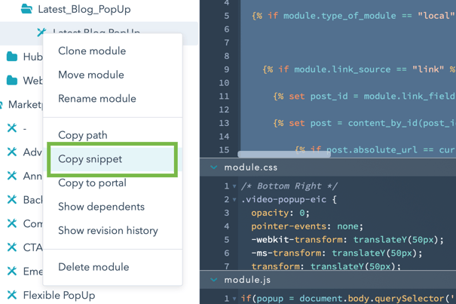Select Latest_Blog_PopUp folder name

[x=84, y=9]
